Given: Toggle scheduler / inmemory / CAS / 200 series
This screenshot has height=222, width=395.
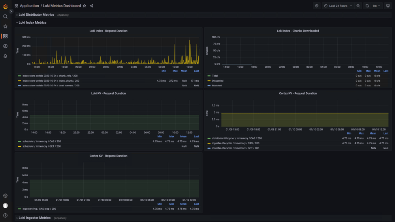Looking at the screenshot, I should click(x=39, y=141).
